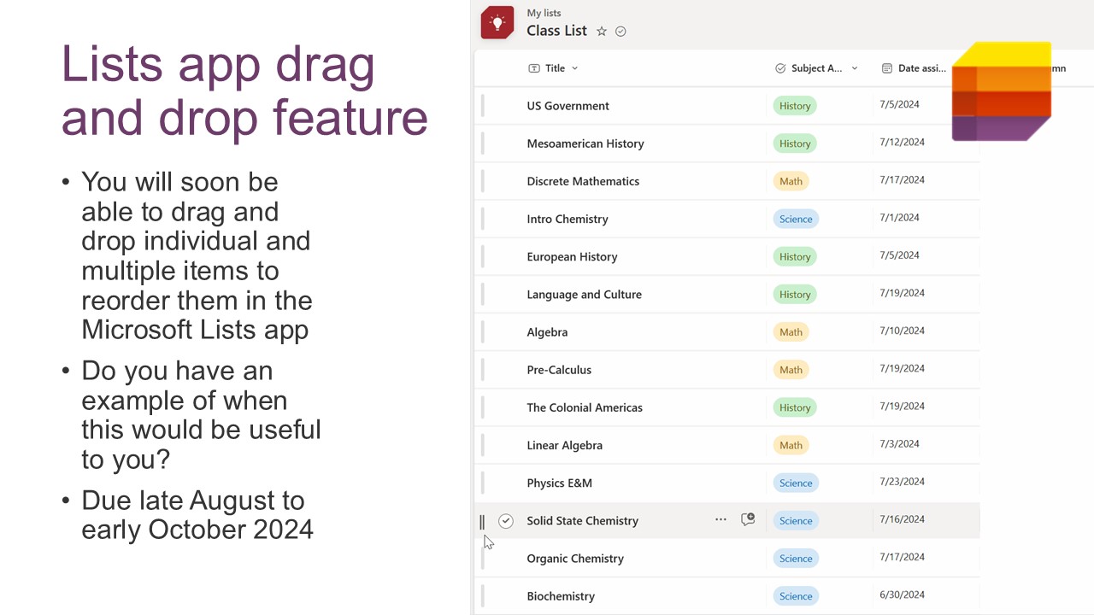The width and height of the screenshot is (1094, 615).
Task: Open the My lists breadcrumb
Action: (x=545, y=13)
